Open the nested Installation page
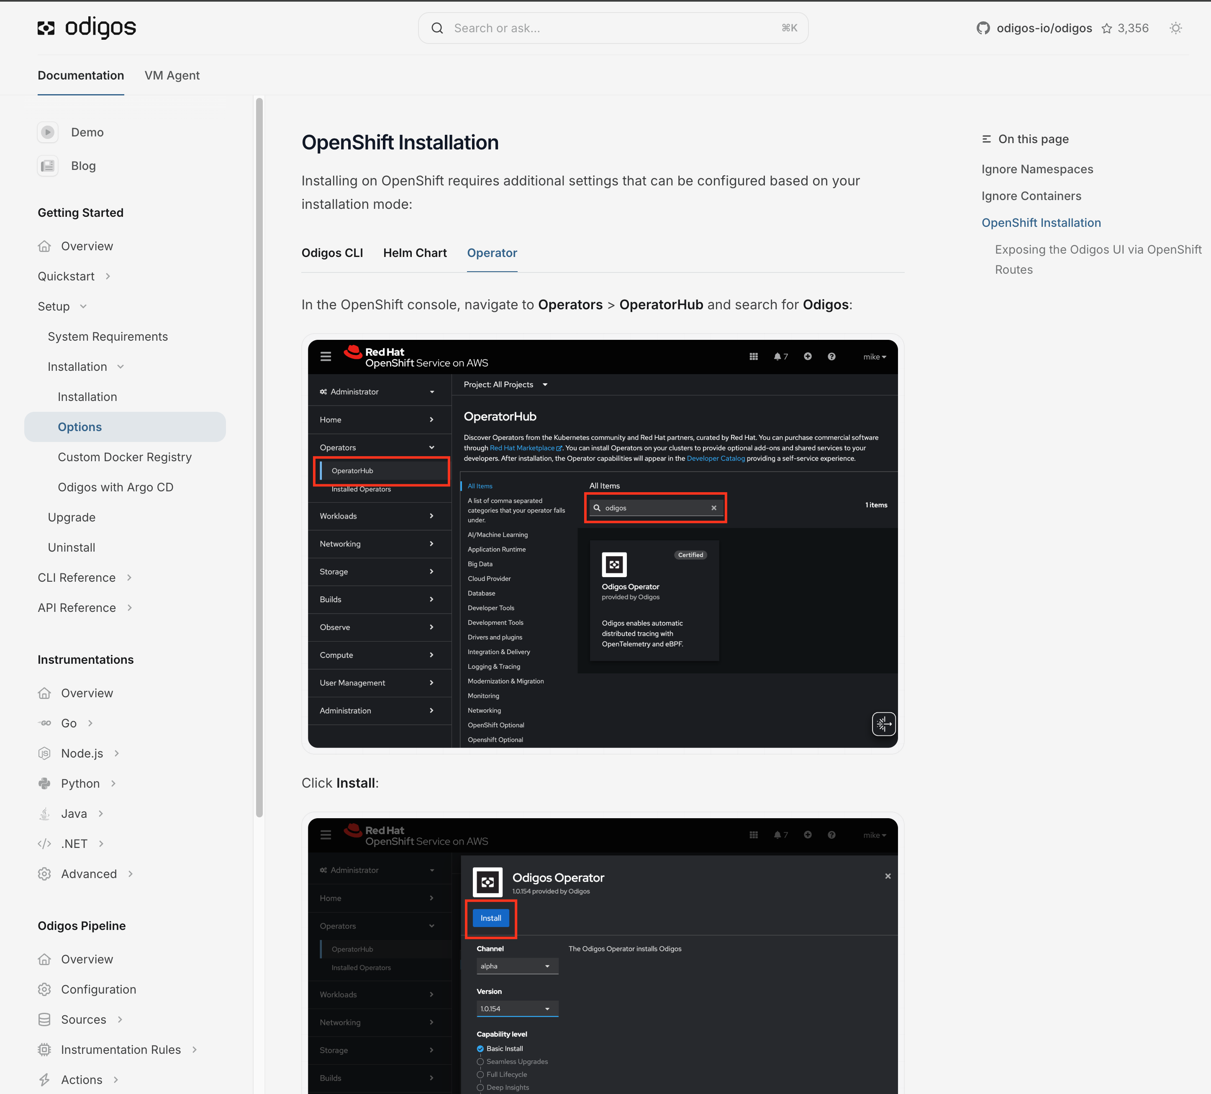The width and height of the screenshot is (1211, 1094). (88, 396)
